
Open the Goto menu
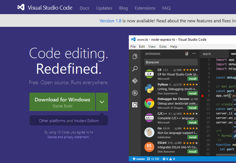tap(163, 47)
